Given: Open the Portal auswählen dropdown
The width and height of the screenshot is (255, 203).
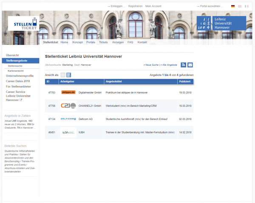Looking at the screenshot, I should coord(210,6).
